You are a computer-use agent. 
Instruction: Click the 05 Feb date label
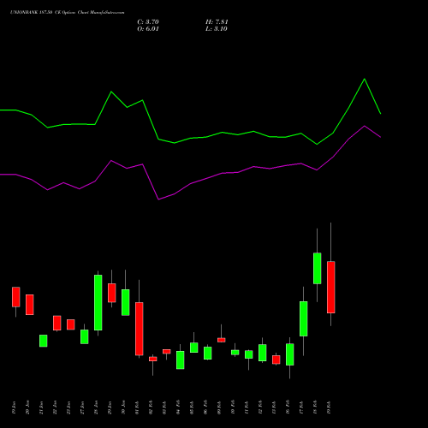[x=192, y=407]
